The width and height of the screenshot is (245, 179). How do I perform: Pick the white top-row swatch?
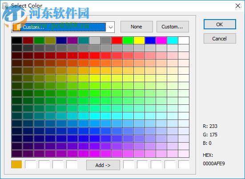click(x=184, y=40)
